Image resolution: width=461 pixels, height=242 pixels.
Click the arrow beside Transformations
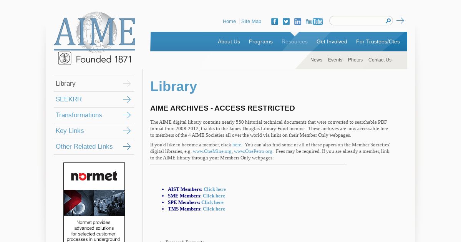pyautogui.click(x=127, y=115)
